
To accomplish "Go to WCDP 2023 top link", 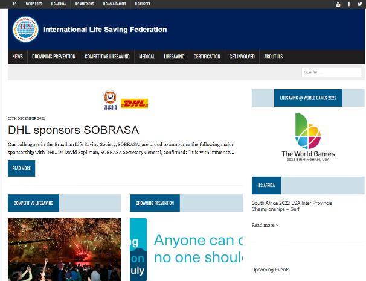I will (34, 4).
